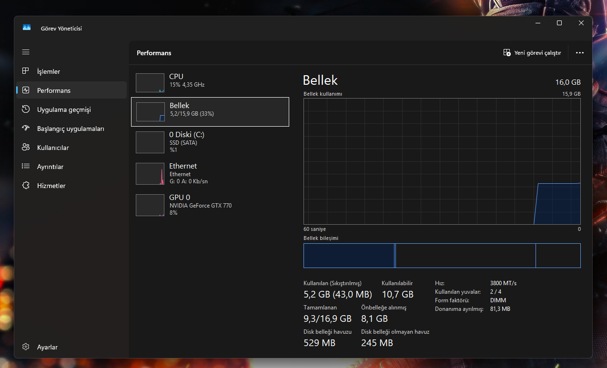Select the Ethernet performance entry

(210, 173)
